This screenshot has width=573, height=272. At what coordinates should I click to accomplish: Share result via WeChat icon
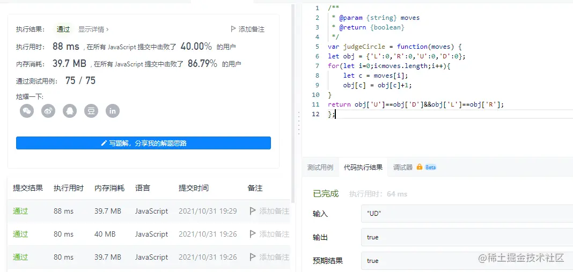(27, 111)
